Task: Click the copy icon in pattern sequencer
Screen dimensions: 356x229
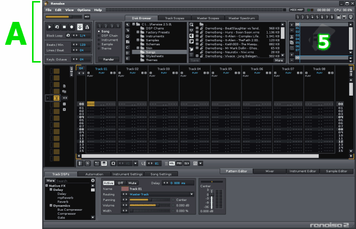Action: (x=292, y=42)
